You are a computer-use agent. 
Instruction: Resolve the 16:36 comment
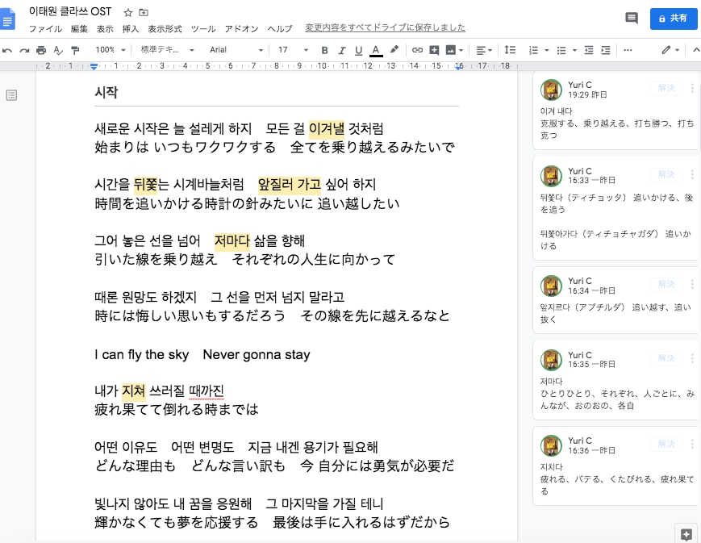tap(666, 444)
